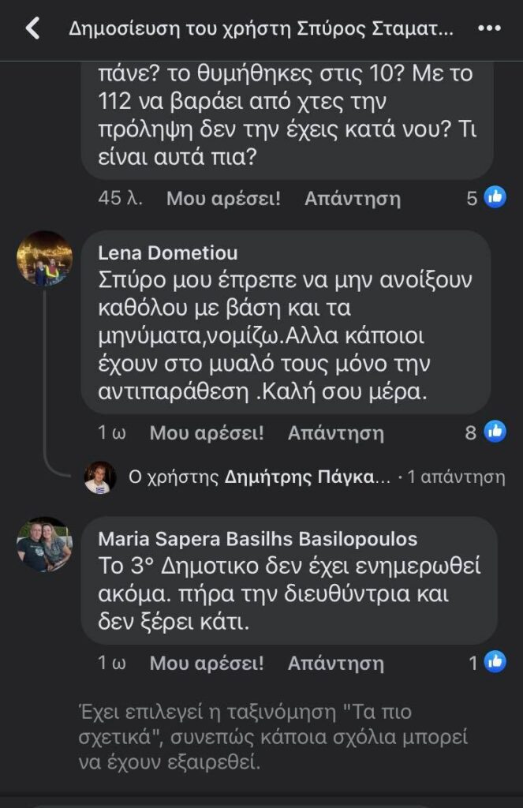Open Δημήτρης Πάγκα's name in reply preview

pos(308,477)
